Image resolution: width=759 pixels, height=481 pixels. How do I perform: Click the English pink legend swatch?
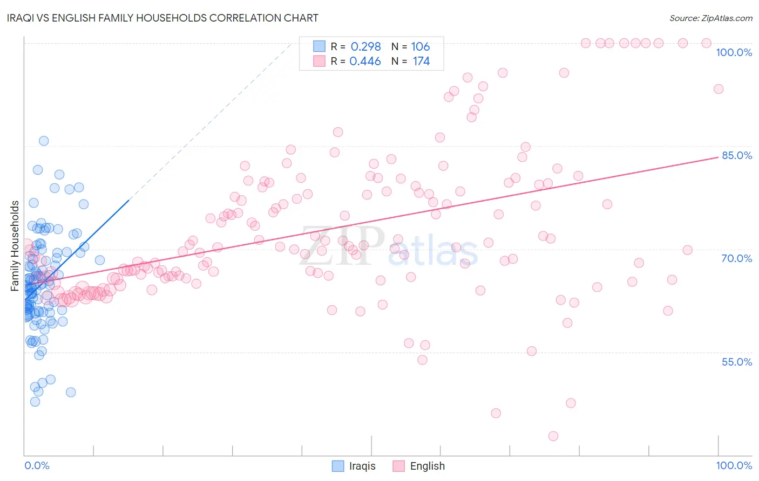click(x=399, y=466)
